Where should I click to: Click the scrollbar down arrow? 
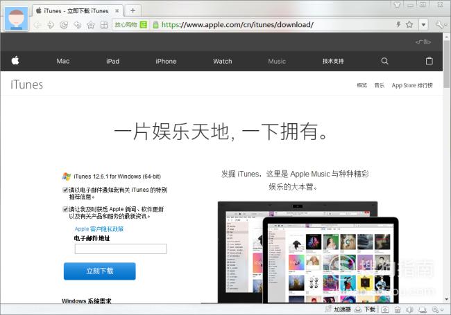[x=446, y=299]
